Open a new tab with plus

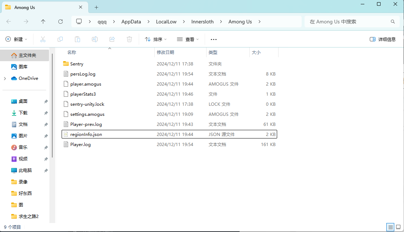click(x=96, y=8)
